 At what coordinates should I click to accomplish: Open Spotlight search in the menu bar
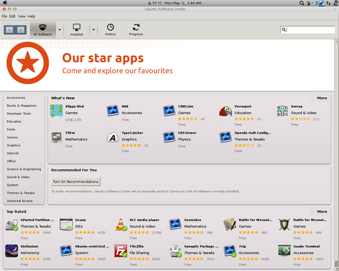(x=302, y=3)
